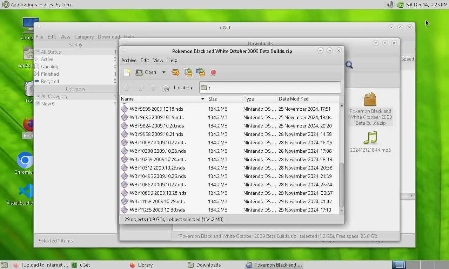Sort by the Name column header
This screenshot has width=449, height=269.
click(163, 99)
